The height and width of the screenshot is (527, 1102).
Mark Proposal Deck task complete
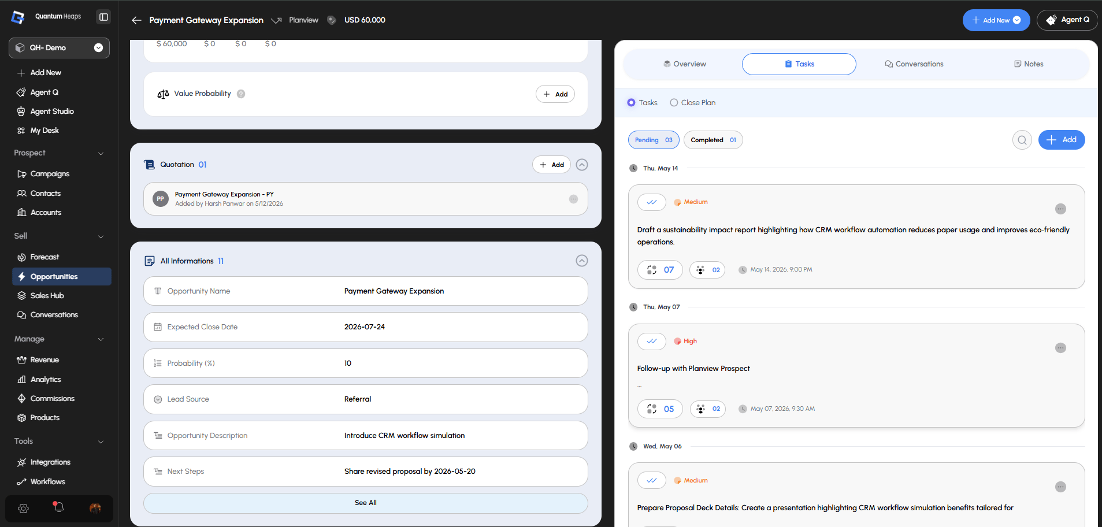652,480
